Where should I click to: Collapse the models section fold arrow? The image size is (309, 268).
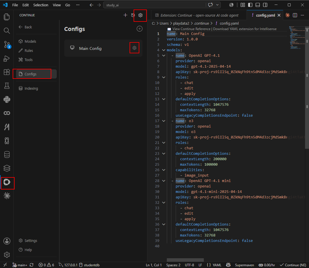164,50
